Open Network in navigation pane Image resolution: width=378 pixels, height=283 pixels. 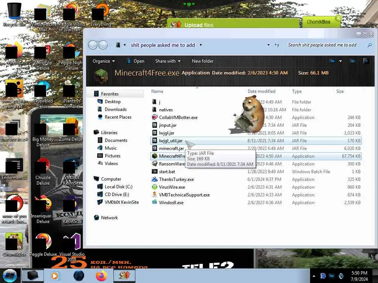click(109, 217)
